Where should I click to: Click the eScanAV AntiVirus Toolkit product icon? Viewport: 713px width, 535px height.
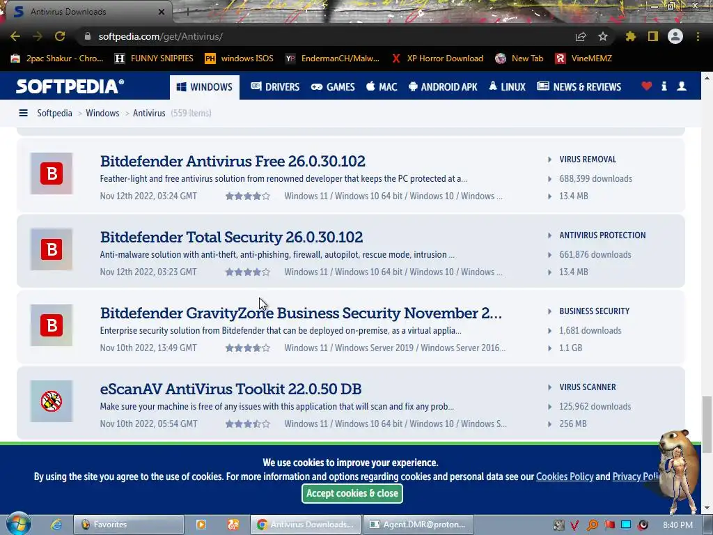(52, 401)
